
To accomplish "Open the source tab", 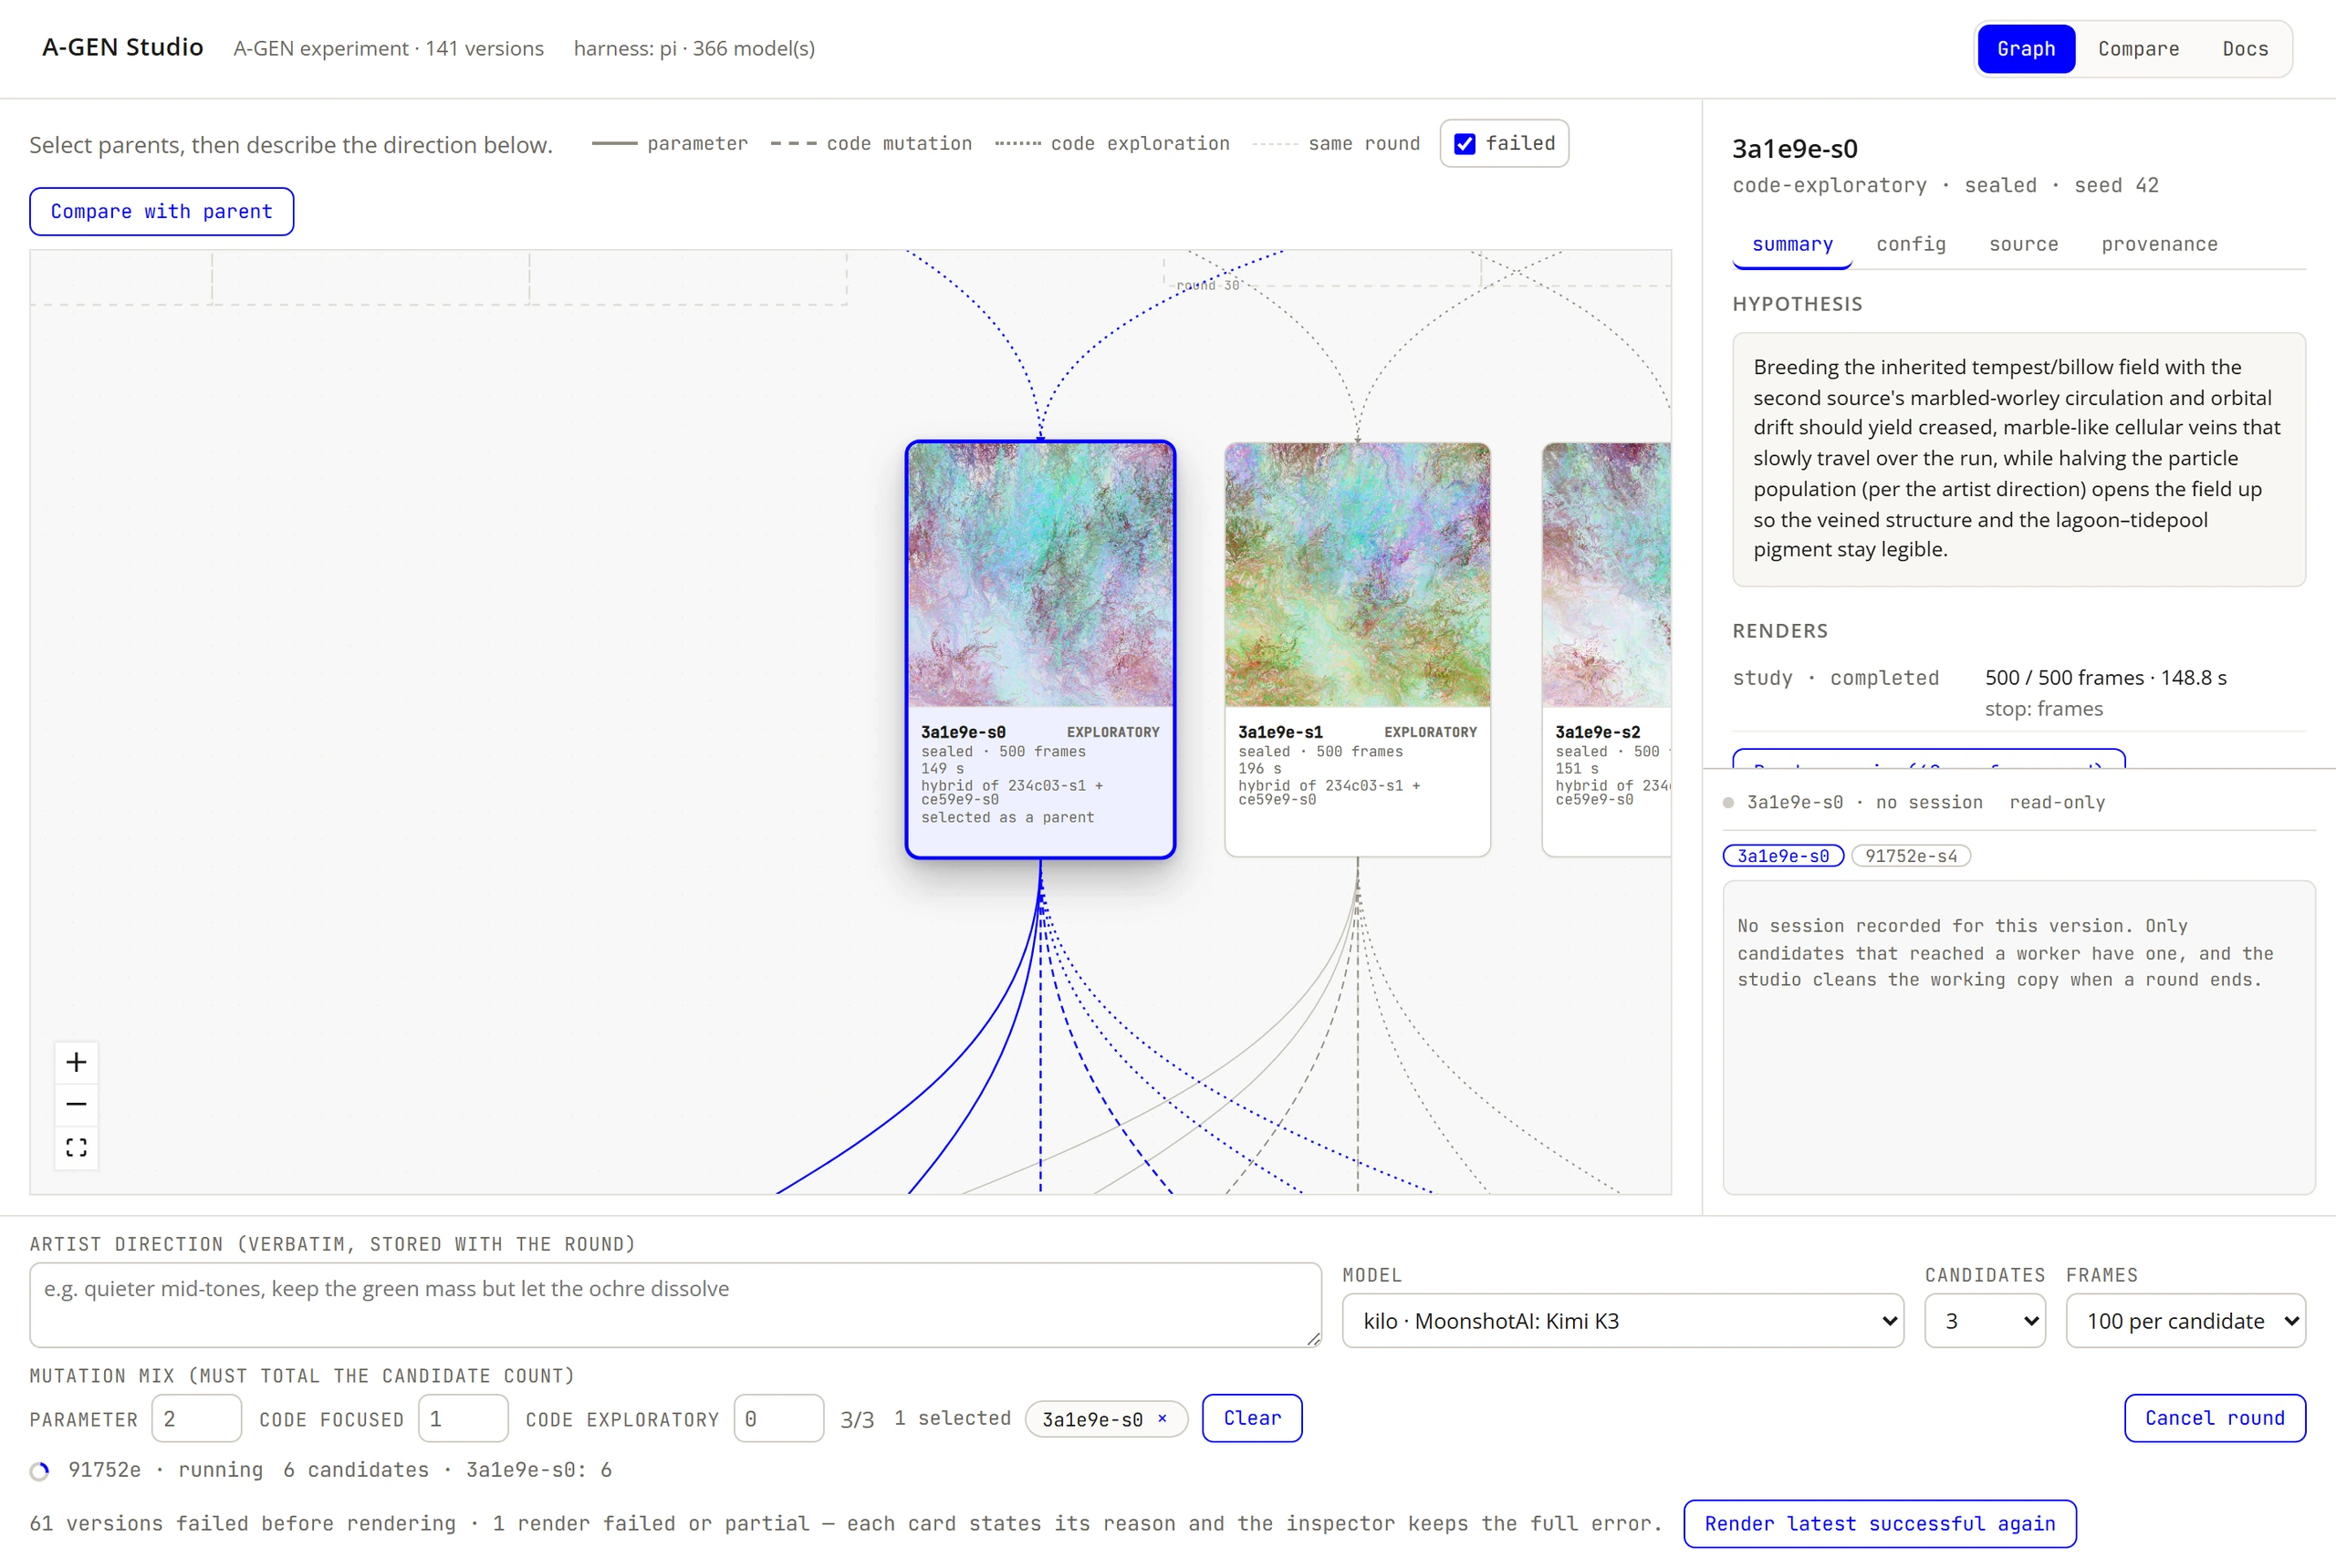I will point(2023,244).
